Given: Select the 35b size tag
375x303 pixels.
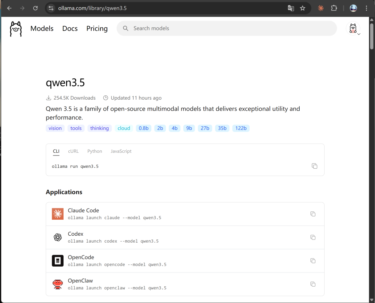Looking at the screenshot, I should click(222, 128).
